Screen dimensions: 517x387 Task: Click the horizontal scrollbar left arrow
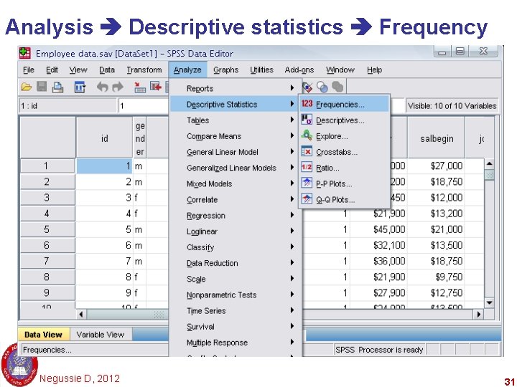pos(81,315)
